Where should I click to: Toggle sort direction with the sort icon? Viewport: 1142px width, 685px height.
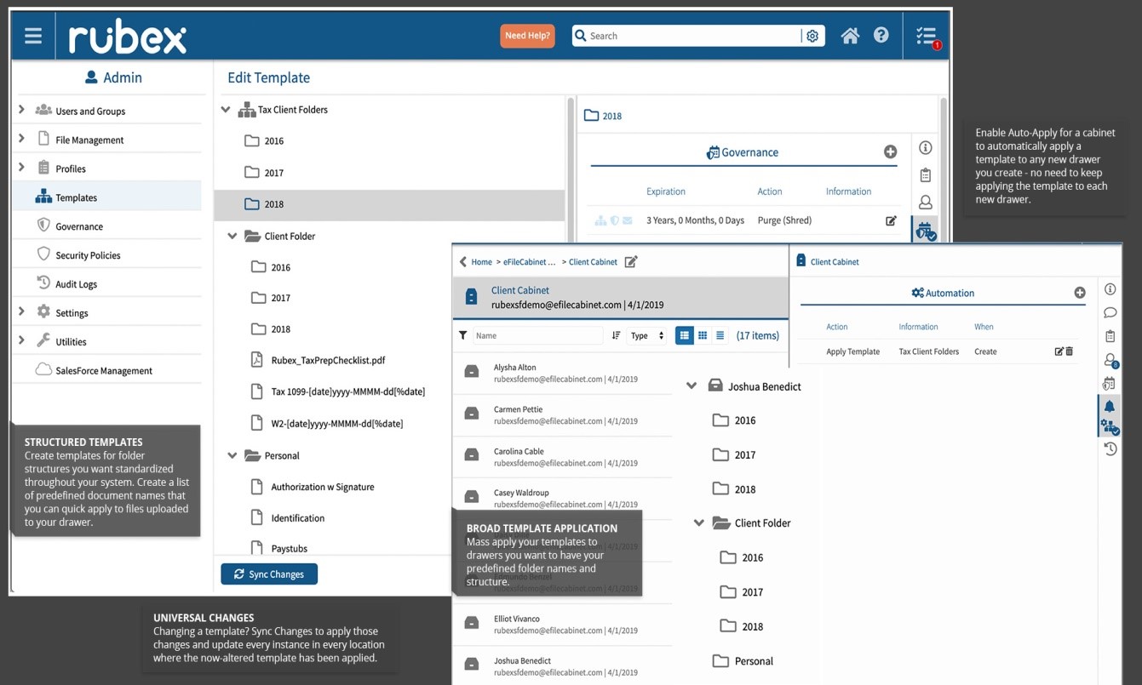(616, 335)
